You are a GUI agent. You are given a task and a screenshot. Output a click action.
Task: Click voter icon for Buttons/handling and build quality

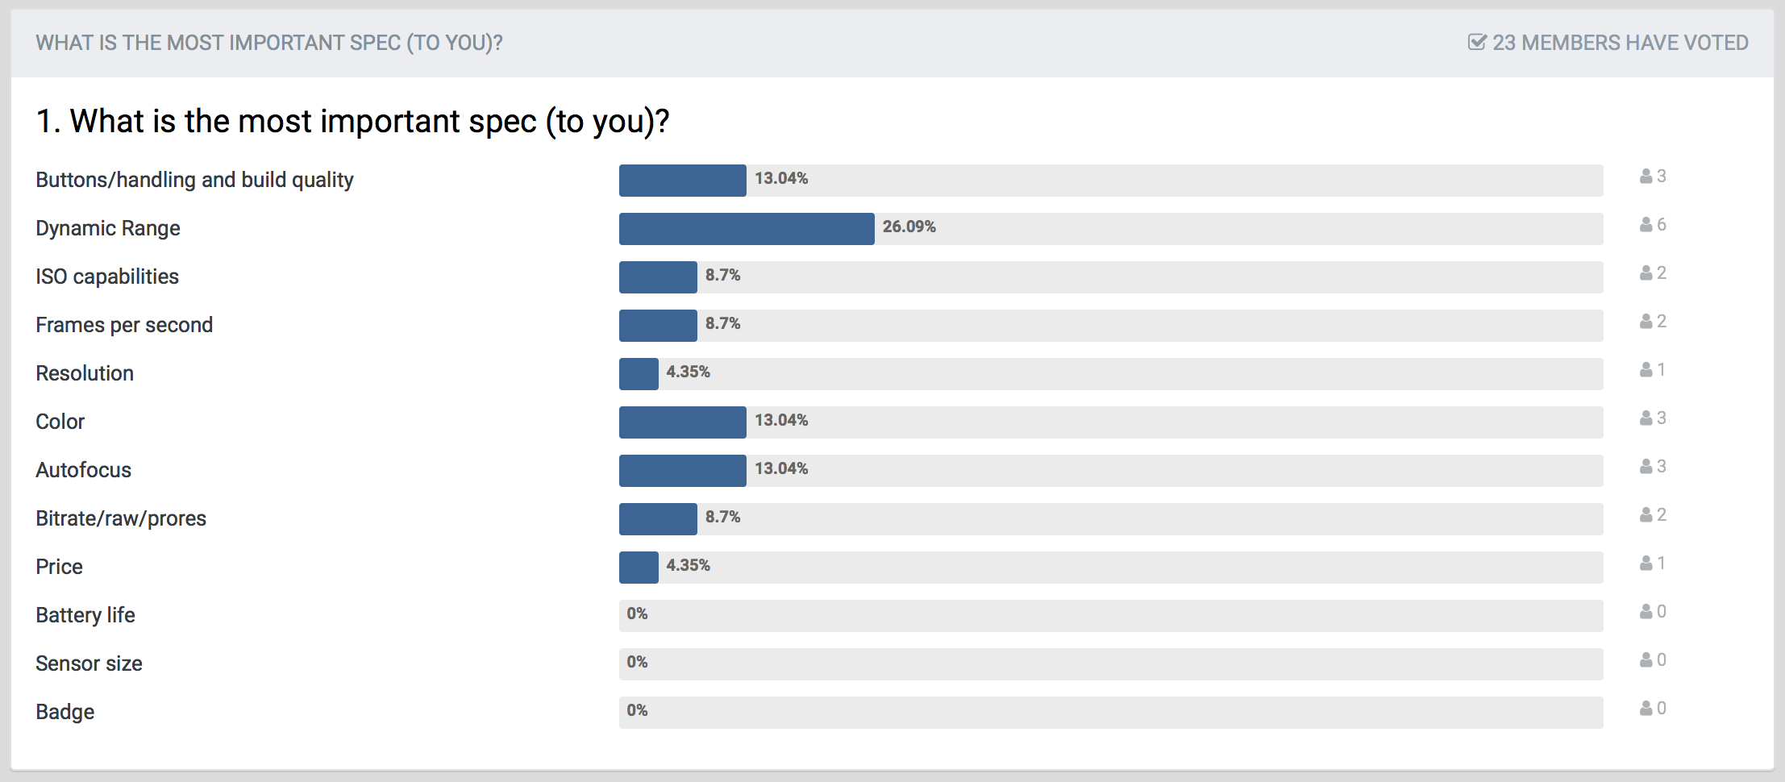[1646, 177]
